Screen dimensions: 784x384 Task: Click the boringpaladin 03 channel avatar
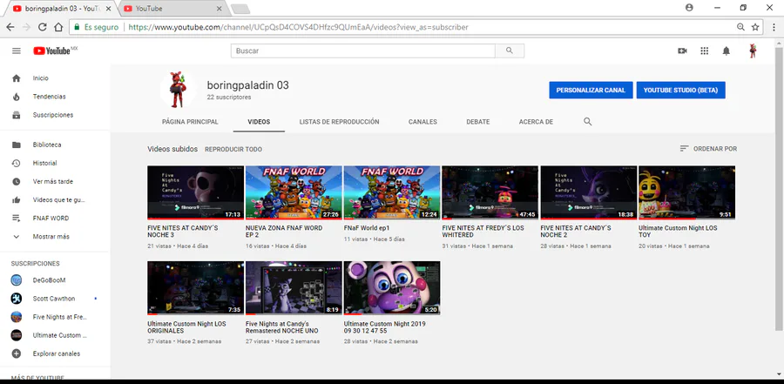(x=179, y=89)
